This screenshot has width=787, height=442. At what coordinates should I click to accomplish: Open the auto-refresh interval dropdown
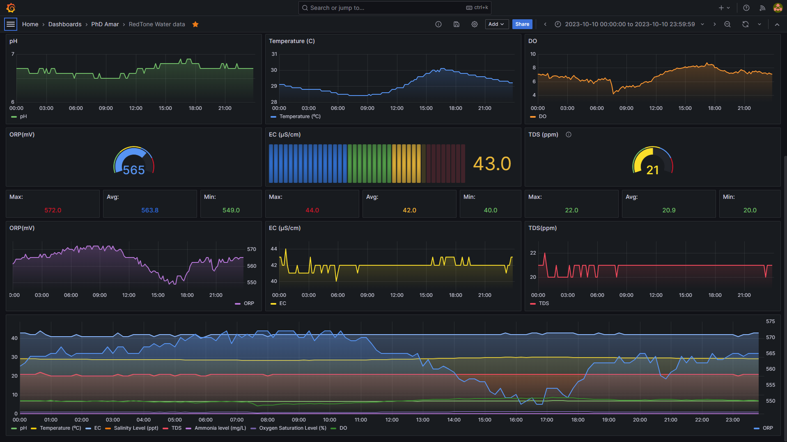[759, 24]
